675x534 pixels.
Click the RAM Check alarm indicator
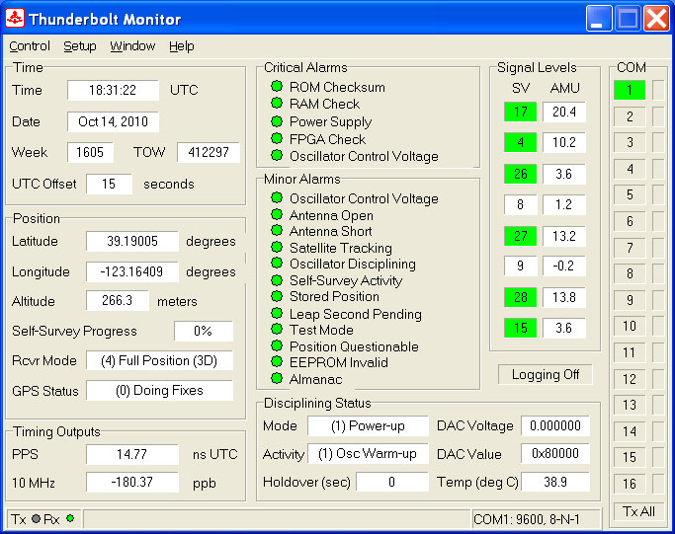277,104
